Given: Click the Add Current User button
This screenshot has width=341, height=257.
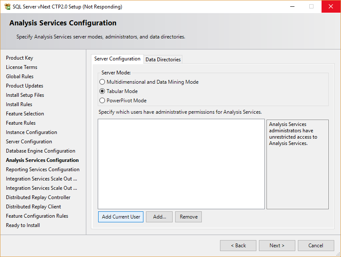Looking at the screenshot, I should click(121, 217).
